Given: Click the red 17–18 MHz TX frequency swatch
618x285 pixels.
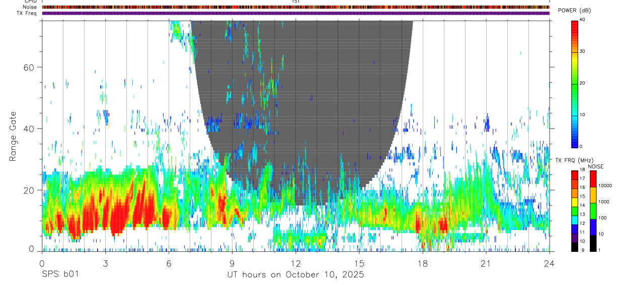Looking at the screenshot, I should [x=575, y=174].
